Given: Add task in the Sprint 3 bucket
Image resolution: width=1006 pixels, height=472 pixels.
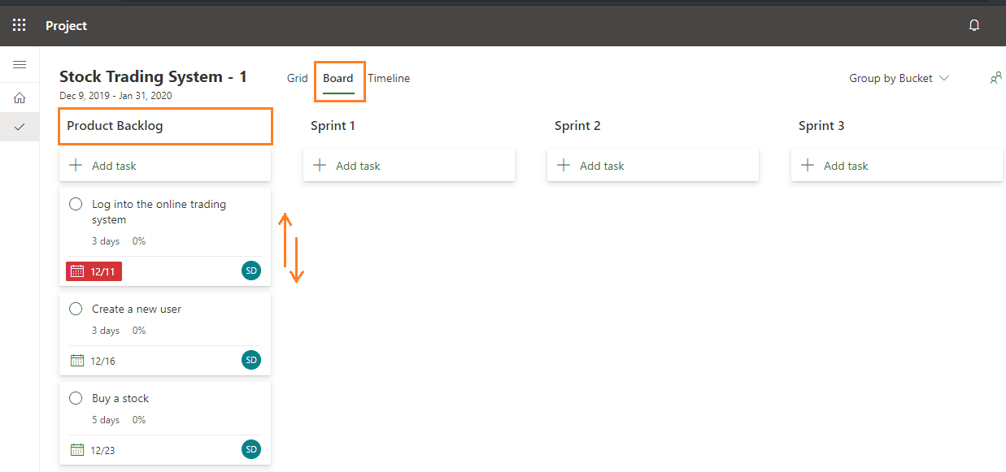Looking at the screenshot, I should [897, 165].
